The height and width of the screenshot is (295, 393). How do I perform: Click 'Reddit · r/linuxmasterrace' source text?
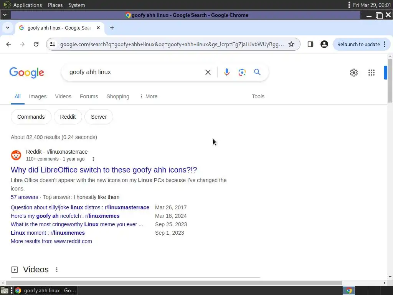tap(57, 152)
